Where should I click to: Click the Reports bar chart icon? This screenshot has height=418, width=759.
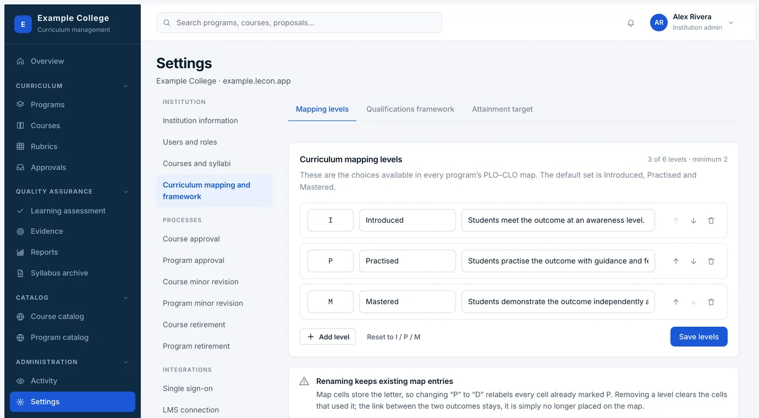(20, 252)
